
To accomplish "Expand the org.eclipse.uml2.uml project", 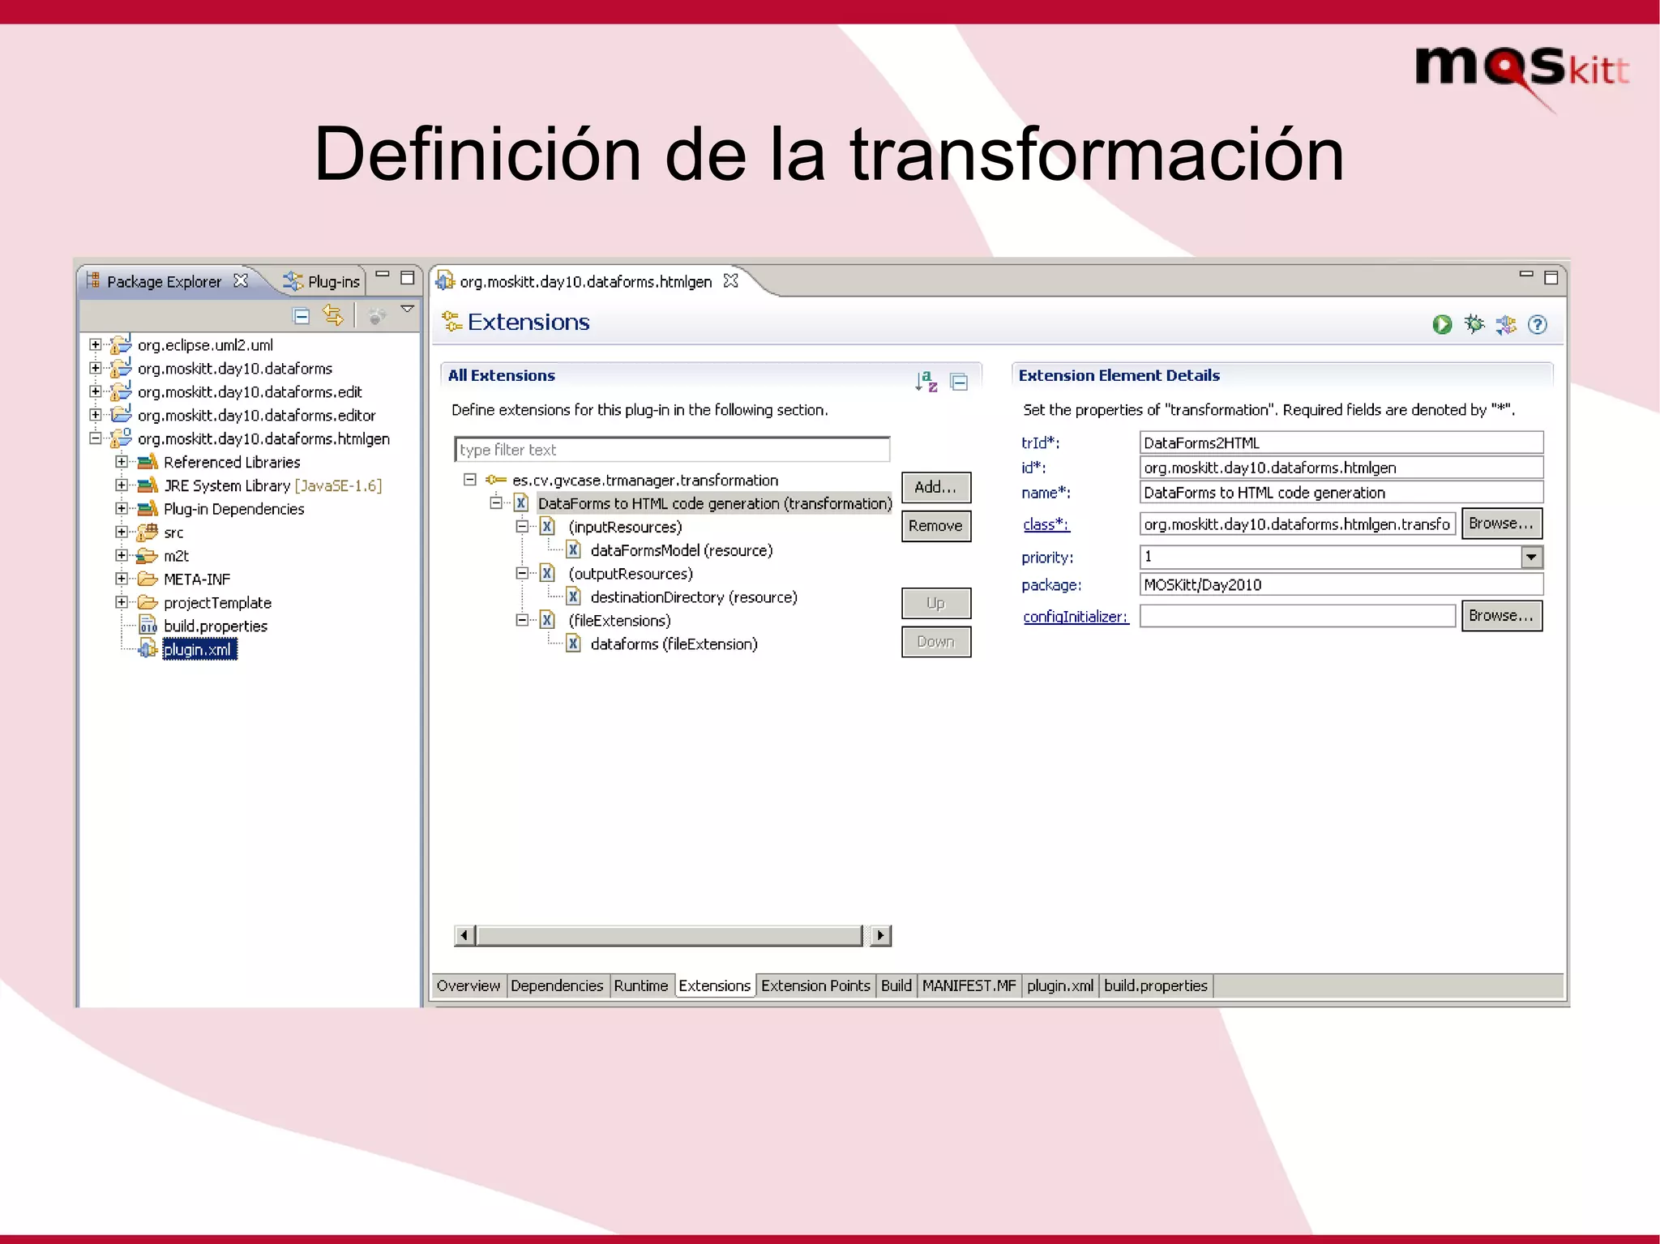I will tap(96, 344).
